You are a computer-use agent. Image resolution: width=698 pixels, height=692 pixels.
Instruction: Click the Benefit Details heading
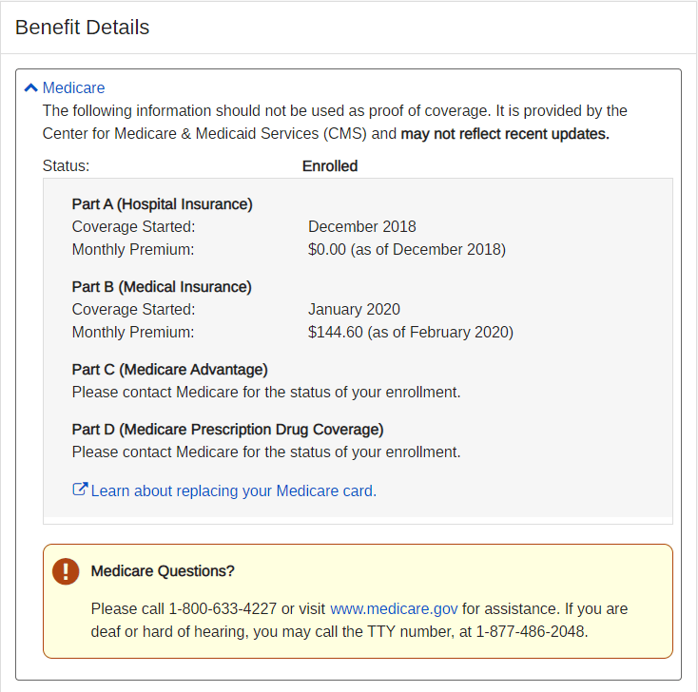[83, 28]
